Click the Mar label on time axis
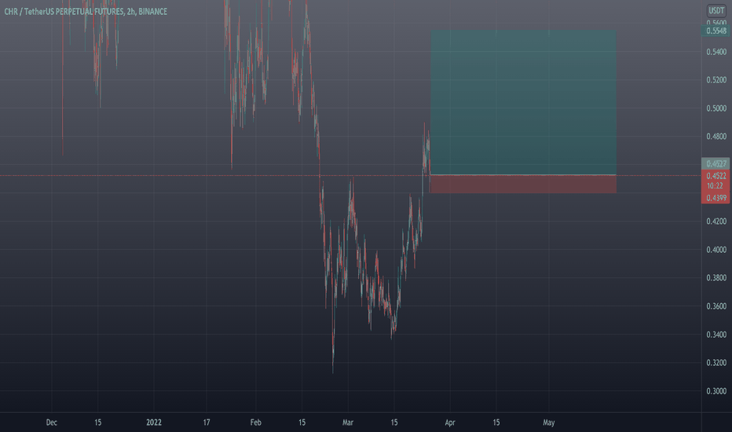The height and width of the screenshot is (432, 732). (x=348, y=423)
